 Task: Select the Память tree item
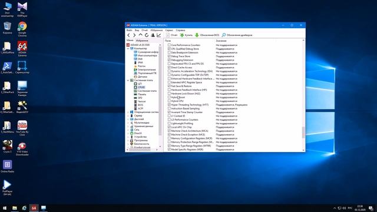point(140,94)
